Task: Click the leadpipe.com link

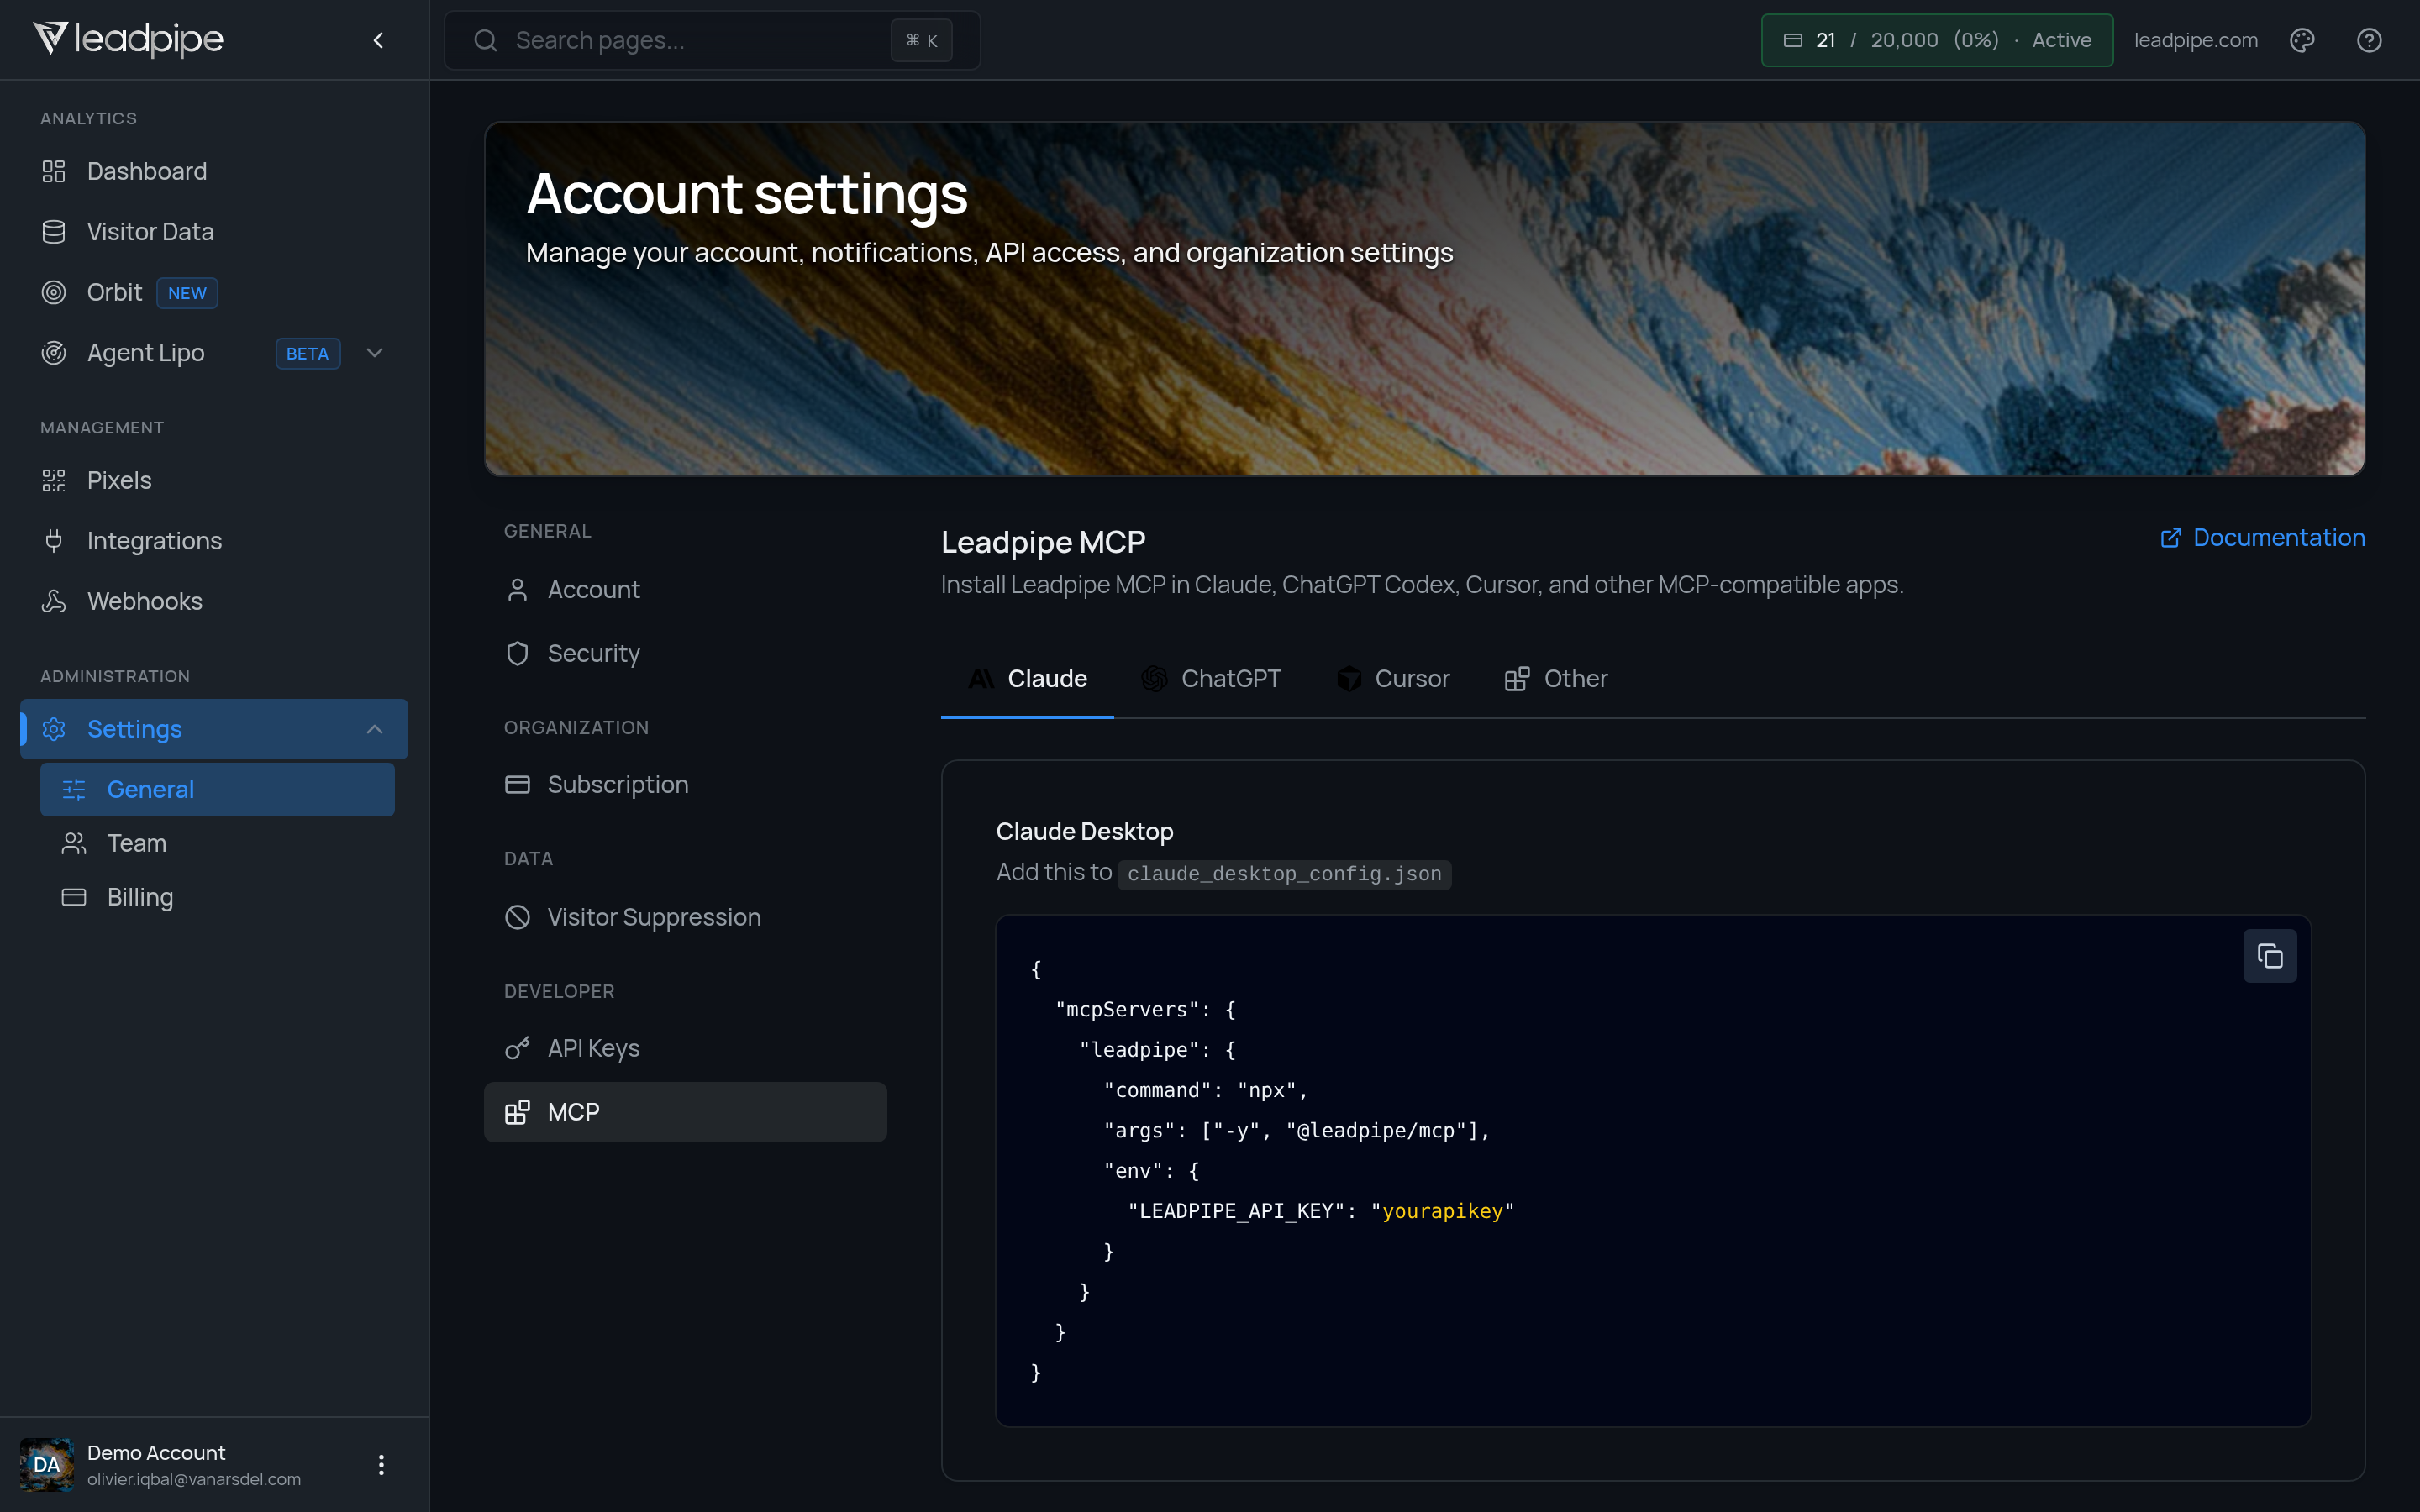Action: click(x=2196, y=40)
